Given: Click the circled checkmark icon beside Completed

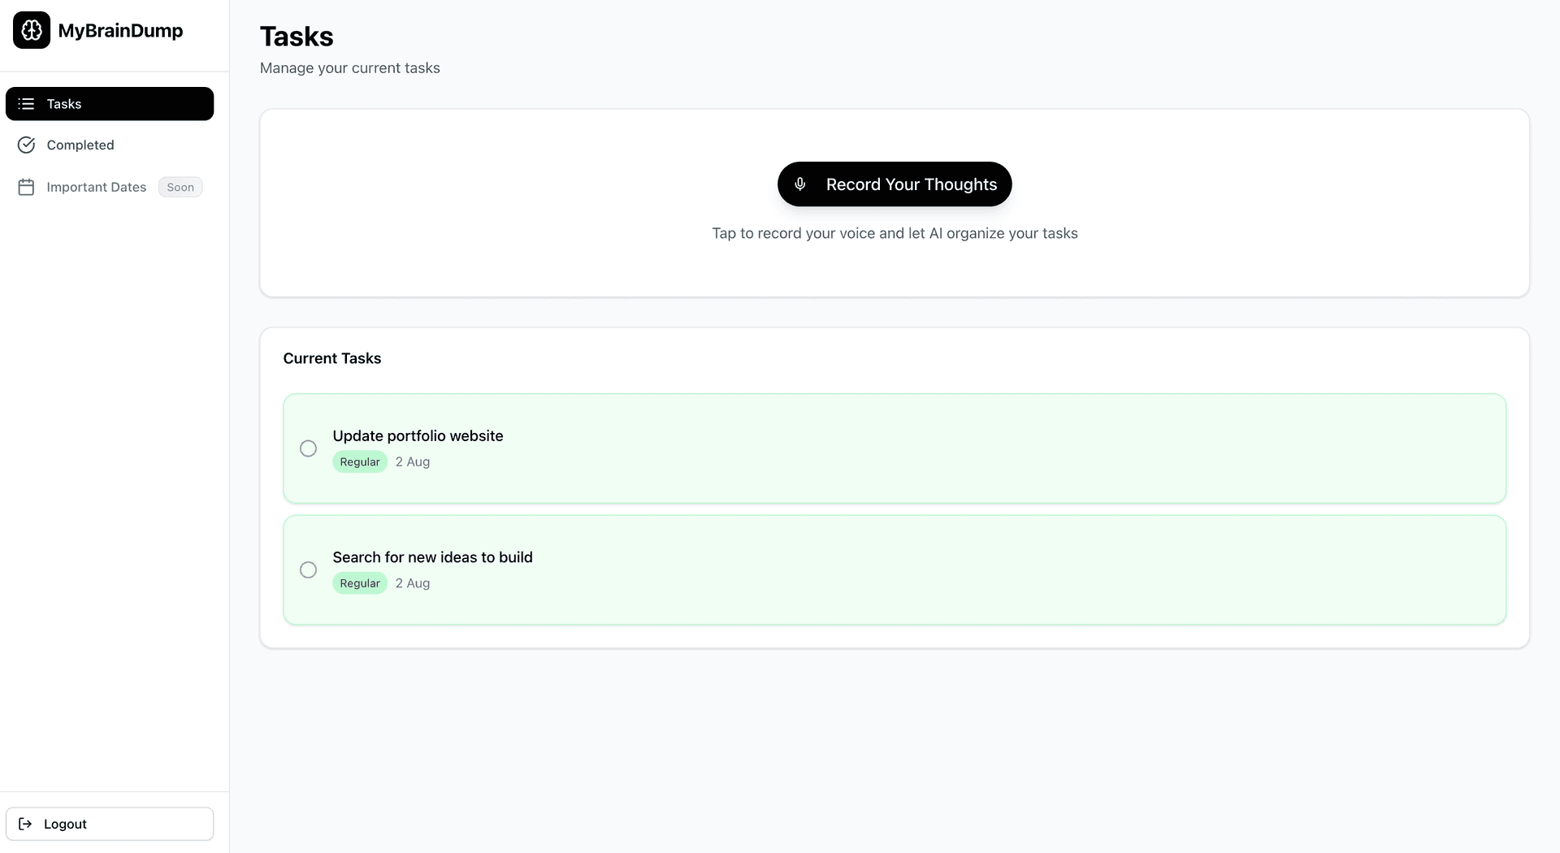Looking at the screenshot, I should click(26, 145).
